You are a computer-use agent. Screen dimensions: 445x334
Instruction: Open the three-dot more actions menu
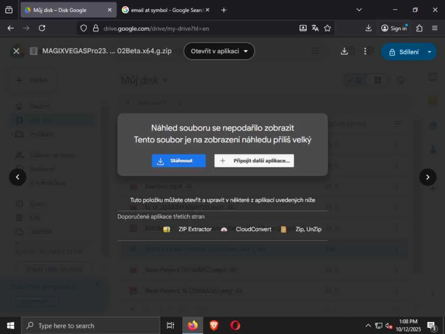(365, 51)
